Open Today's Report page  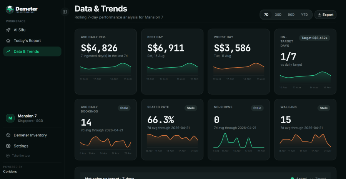[32, 41]
